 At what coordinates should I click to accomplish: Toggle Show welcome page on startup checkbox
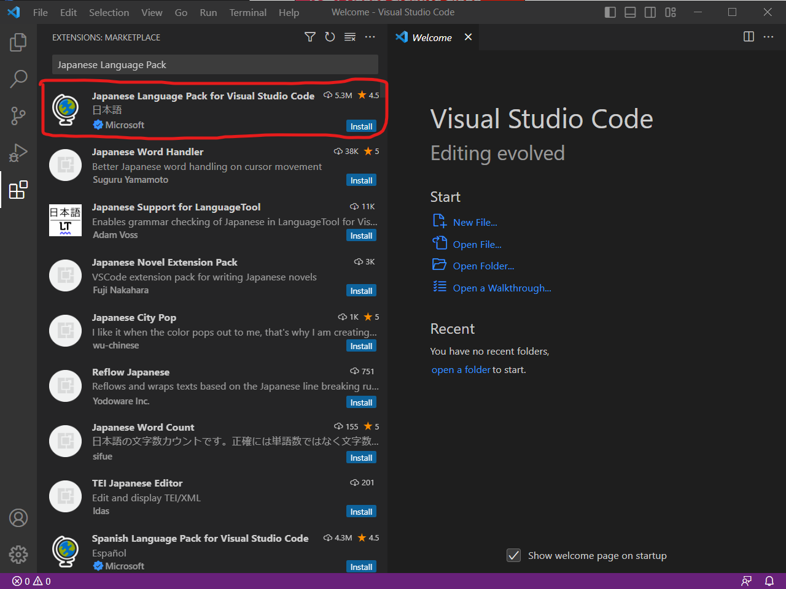tap(514, 555)
